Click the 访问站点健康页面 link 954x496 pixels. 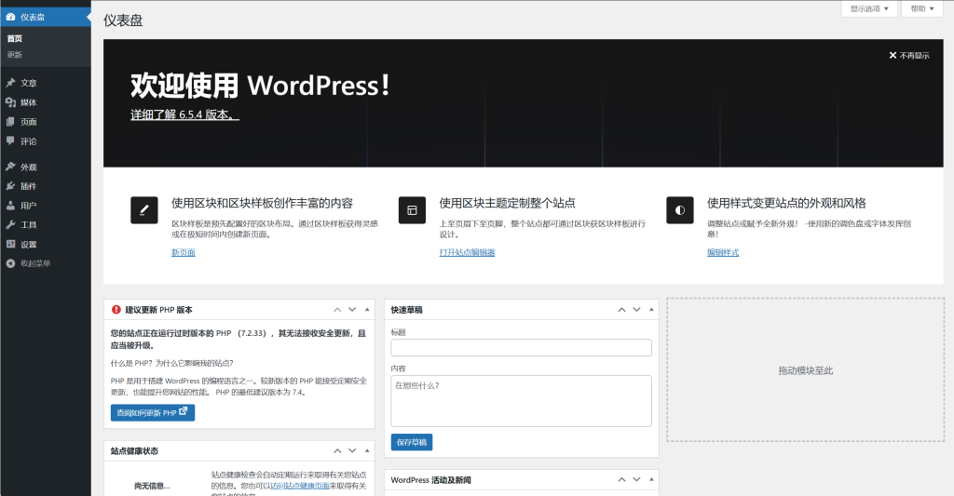point(300,486)
